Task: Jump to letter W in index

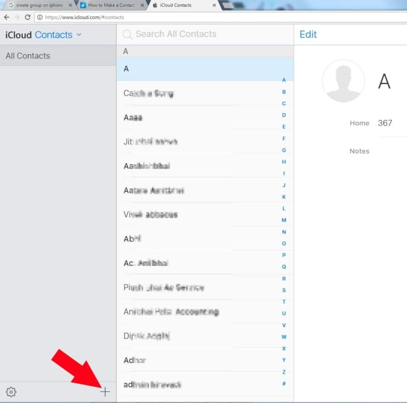Action: coord(284,337)
